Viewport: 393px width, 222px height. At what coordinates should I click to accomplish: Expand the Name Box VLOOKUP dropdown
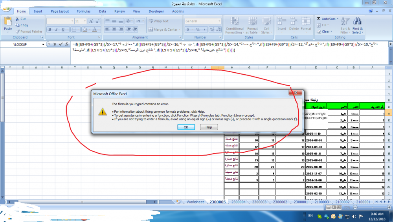pos(43,44)
